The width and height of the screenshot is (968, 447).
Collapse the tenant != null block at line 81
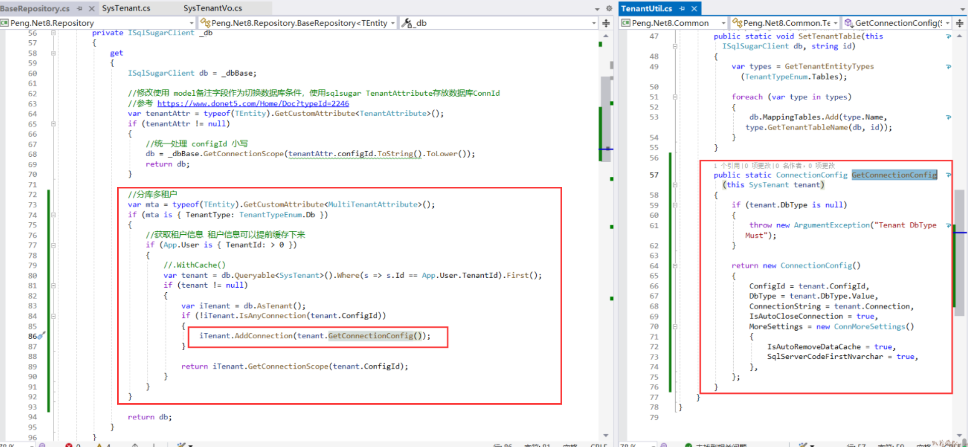coord(53,285)
